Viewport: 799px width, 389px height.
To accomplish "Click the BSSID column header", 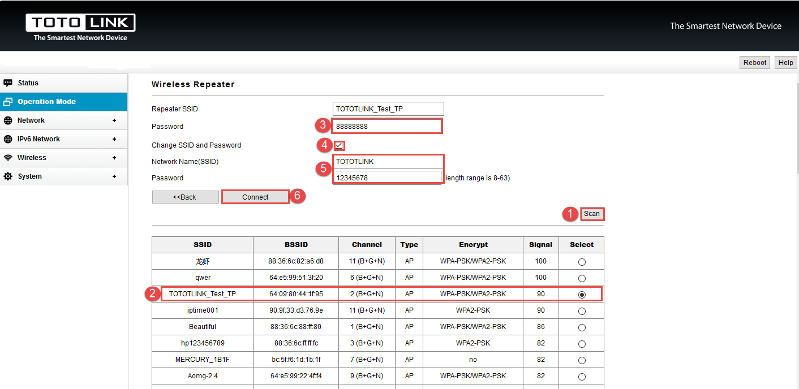I will [296, 245].
